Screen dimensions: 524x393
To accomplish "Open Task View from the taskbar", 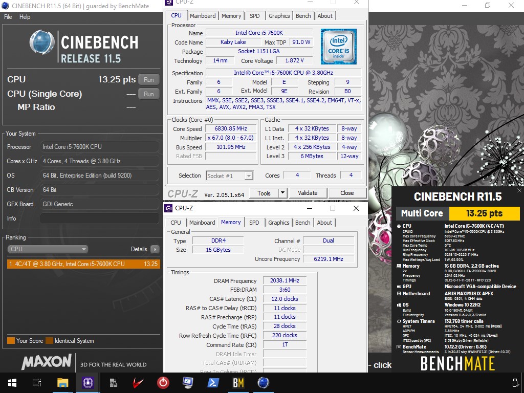I will click(37, 383).
